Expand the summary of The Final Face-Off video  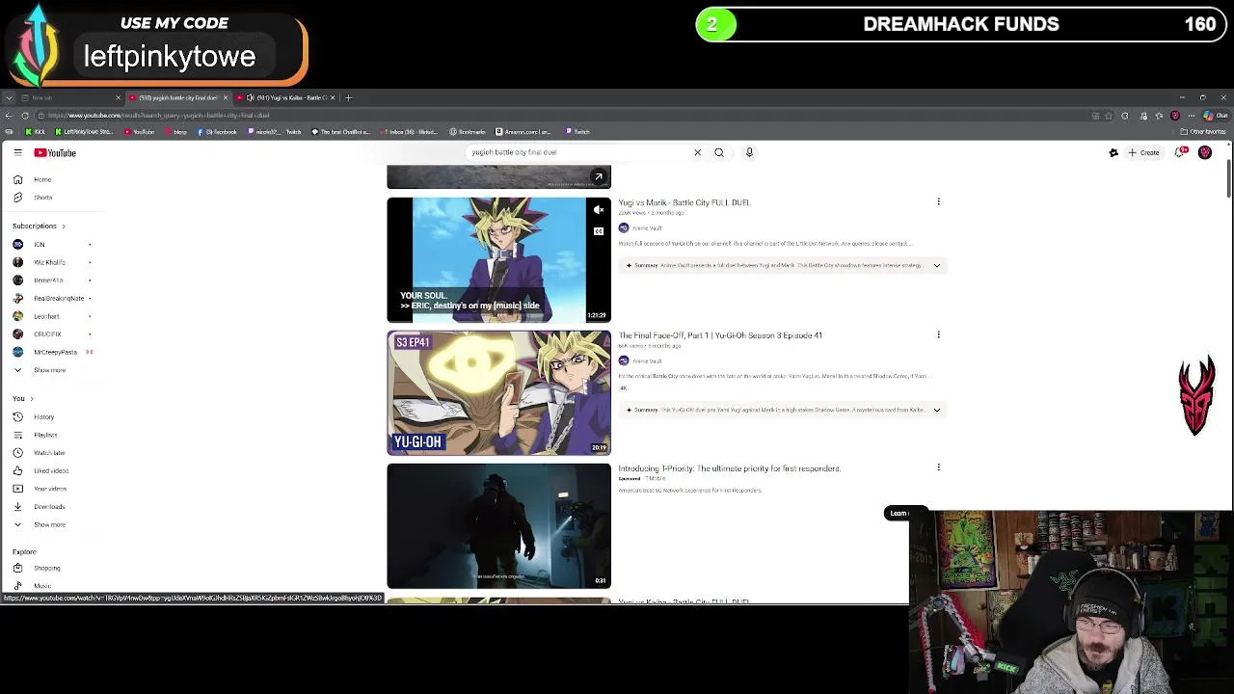936,410
